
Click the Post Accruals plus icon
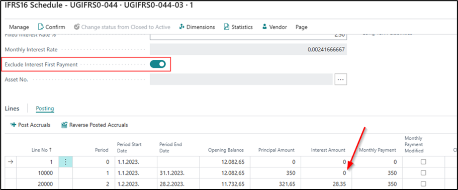click(x=13, y=125)
